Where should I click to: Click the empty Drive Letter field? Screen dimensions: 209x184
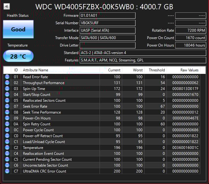point(108,45)
